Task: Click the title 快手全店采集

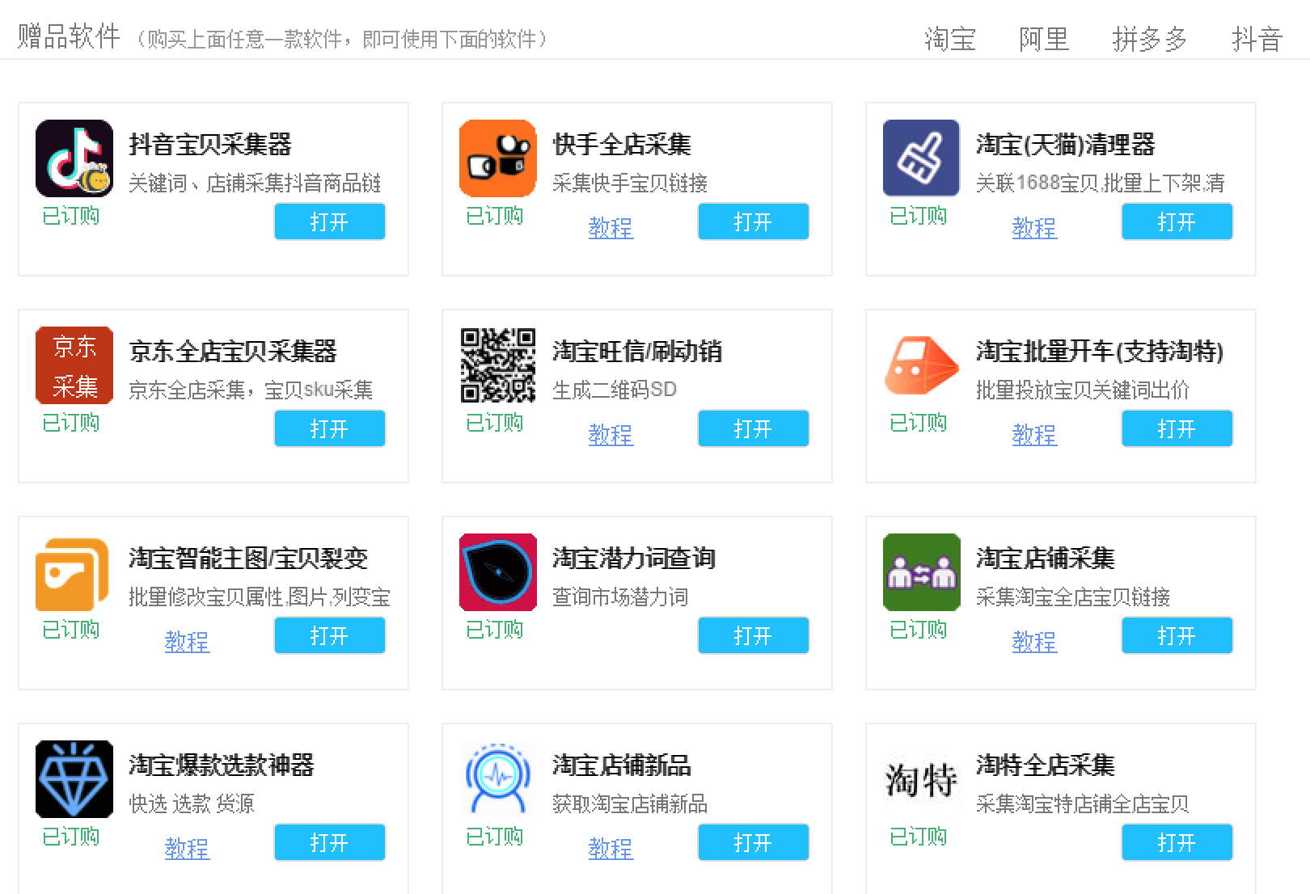Action: coord(622,145)
